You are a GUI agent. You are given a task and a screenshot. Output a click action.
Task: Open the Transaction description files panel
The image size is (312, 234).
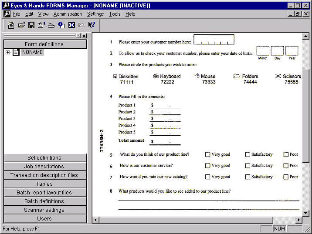pos(44,175)
